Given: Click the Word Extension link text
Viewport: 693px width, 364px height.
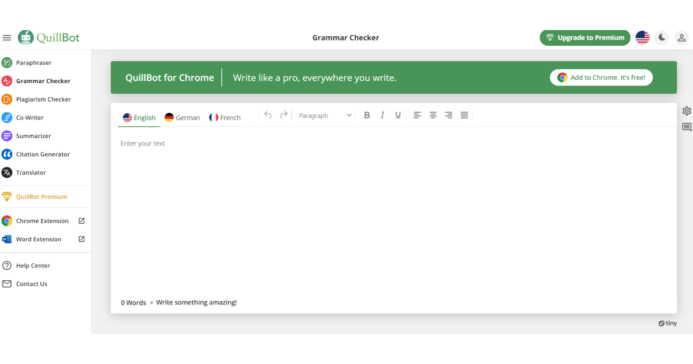Looking at the screenshot, I should 39,239.
